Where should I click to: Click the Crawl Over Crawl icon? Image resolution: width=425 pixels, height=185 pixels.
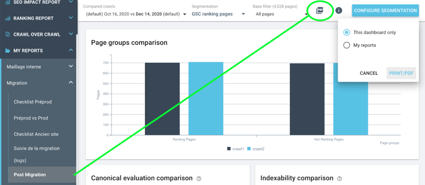pos(7,34)
